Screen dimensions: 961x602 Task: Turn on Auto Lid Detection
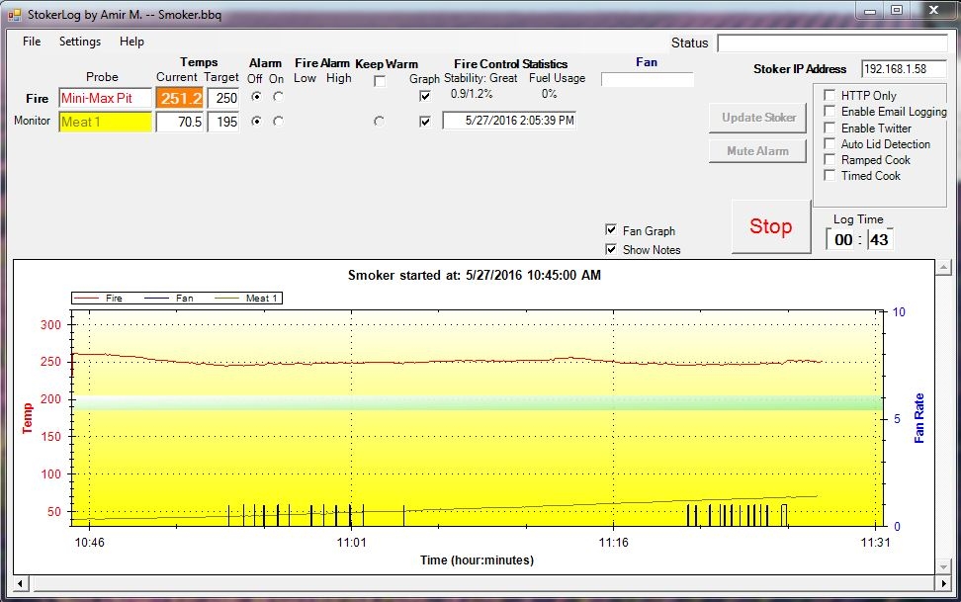[x=830, y=143]
